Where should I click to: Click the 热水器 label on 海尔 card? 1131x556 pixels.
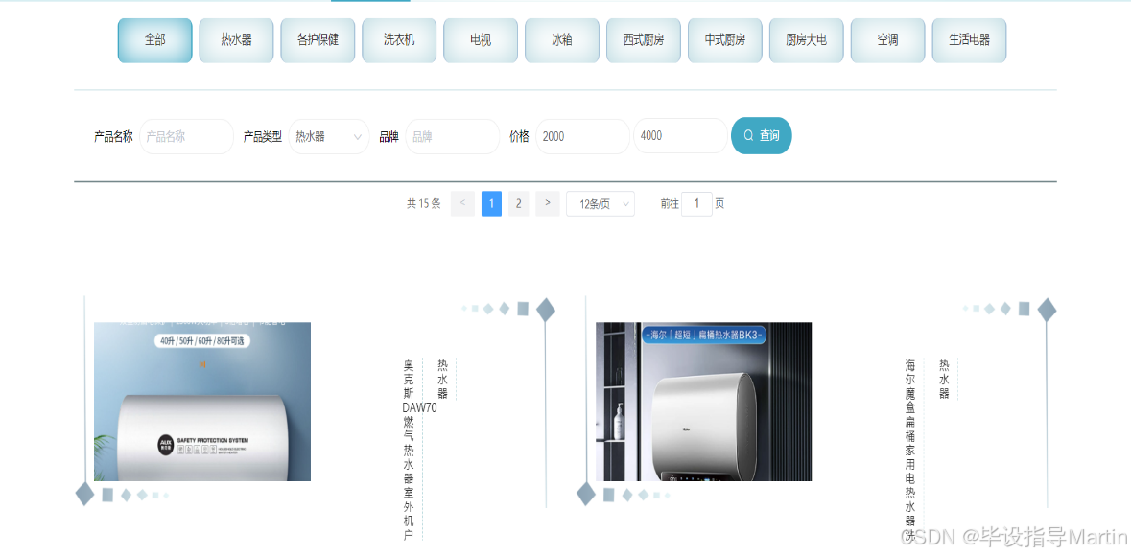(x=944, y=379)
